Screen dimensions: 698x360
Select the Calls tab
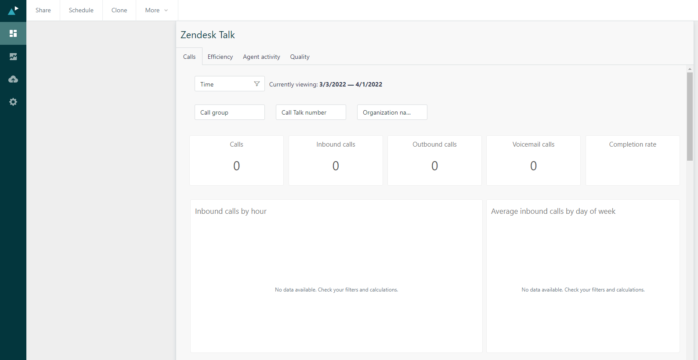[189, 57]
